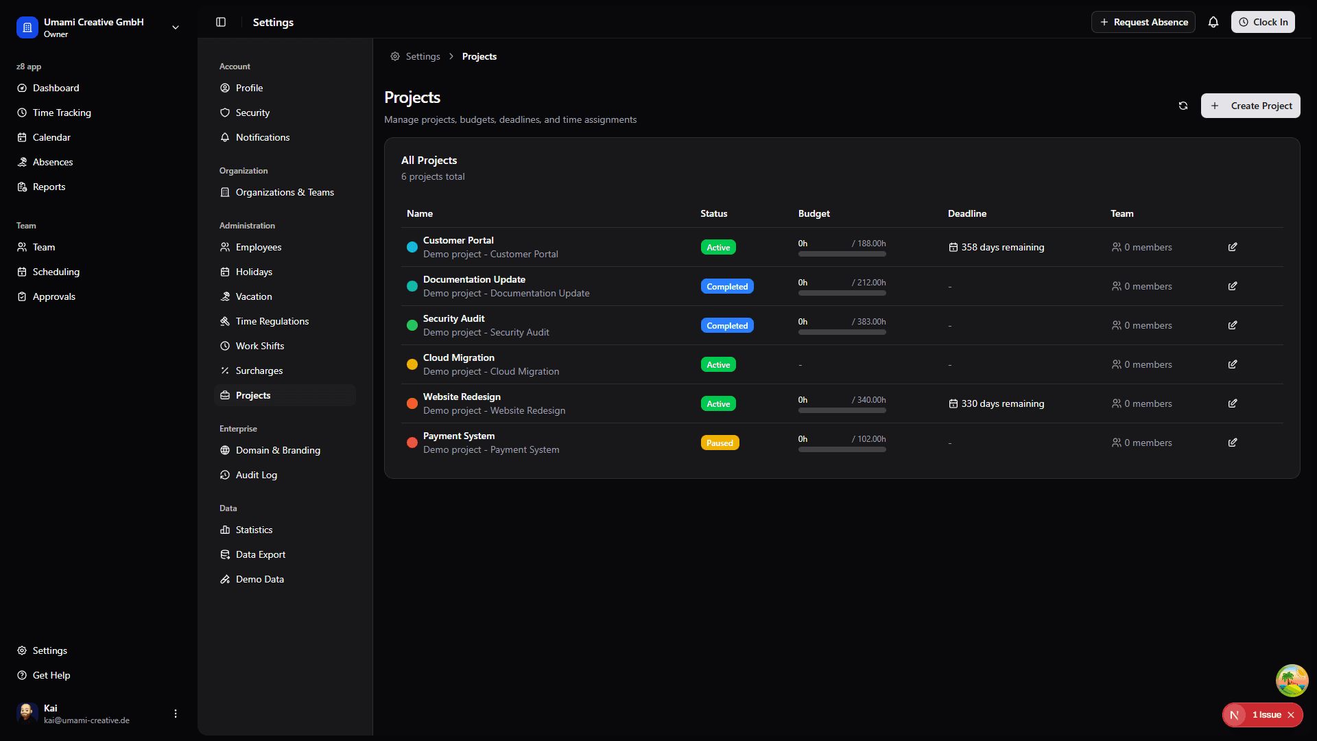Open the Organizations & Teams section
The width and height of the screenshot is (1317, 741).
(x=285, y=192)
